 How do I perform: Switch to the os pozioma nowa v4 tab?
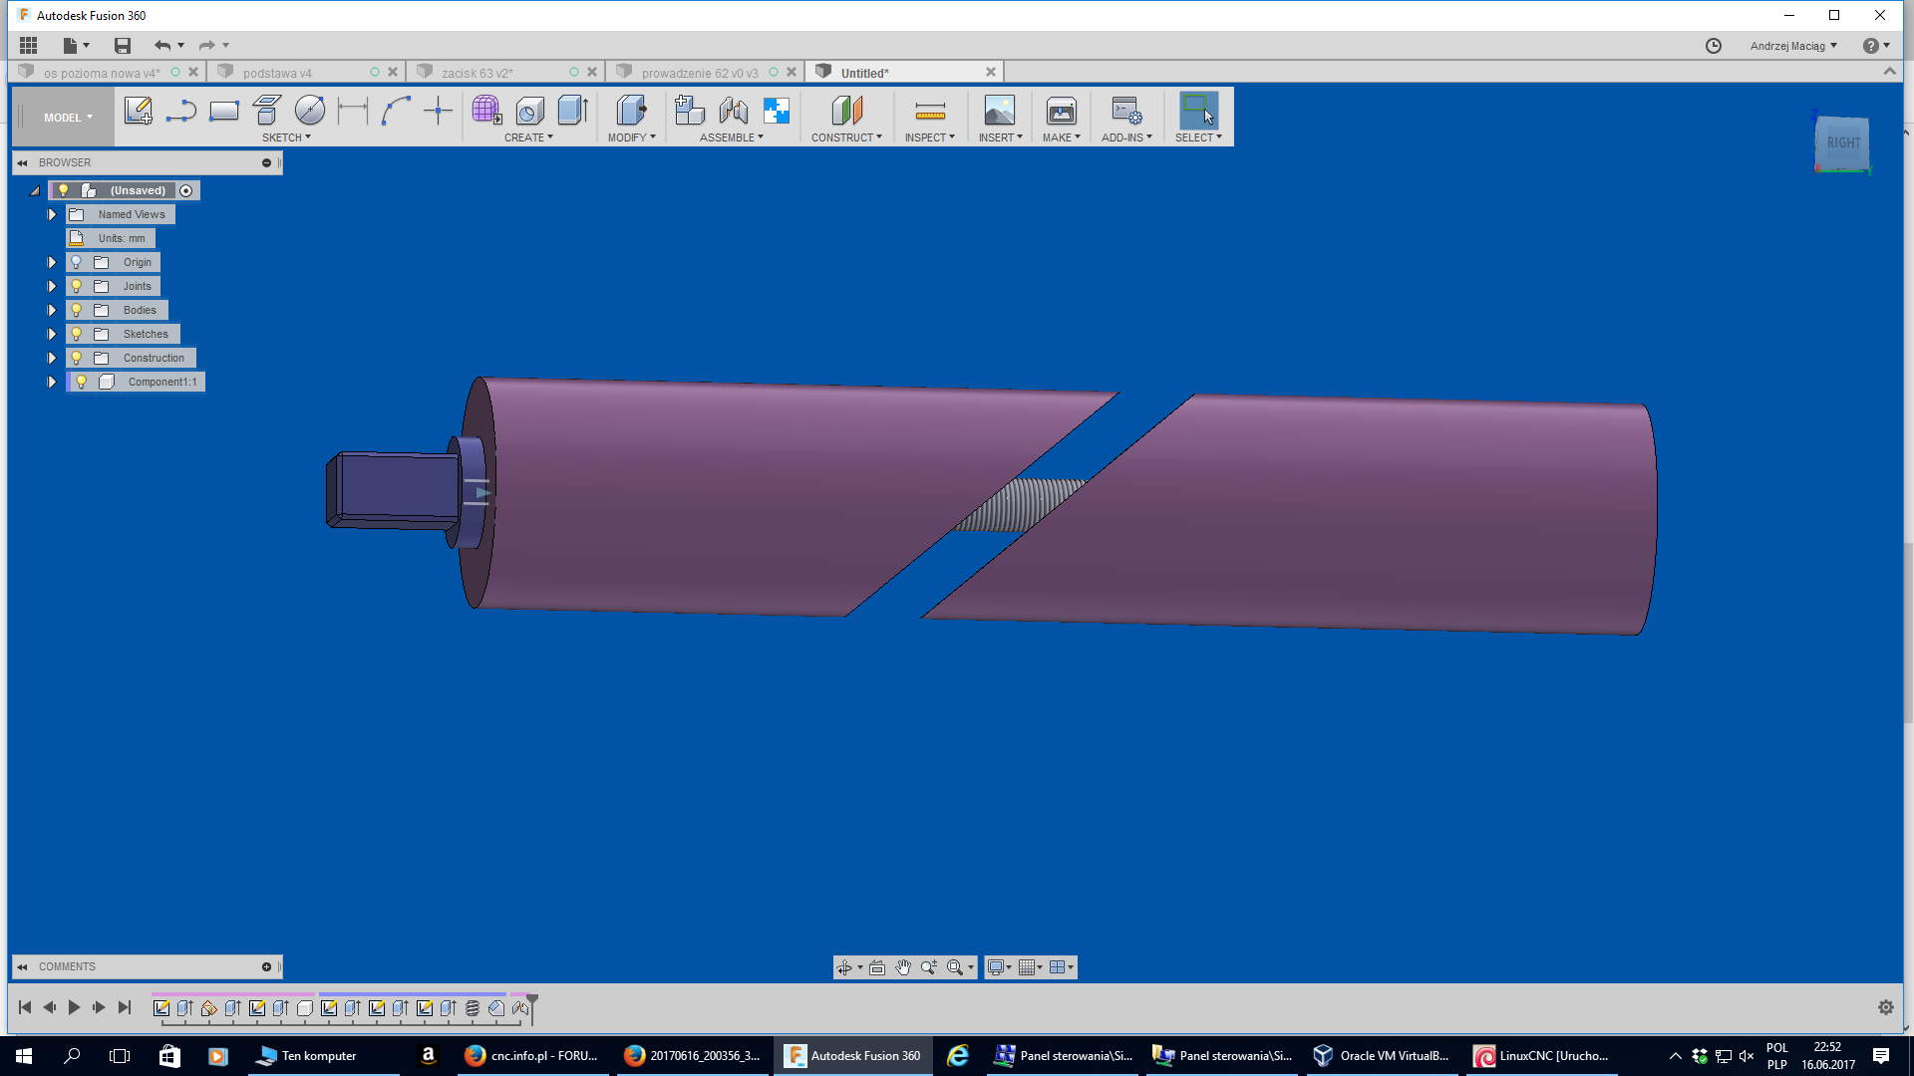[x=101, y=73]
